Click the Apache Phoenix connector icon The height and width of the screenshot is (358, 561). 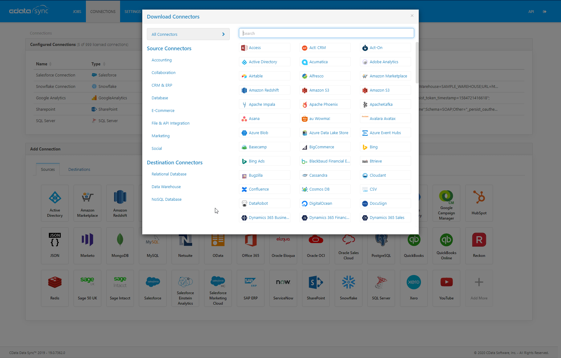(x=305, y=105)
